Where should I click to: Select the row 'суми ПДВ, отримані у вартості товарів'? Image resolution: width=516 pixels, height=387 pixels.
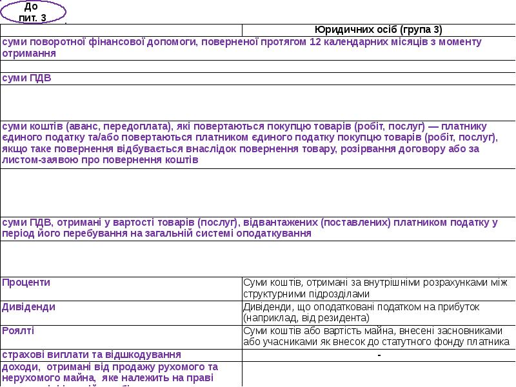pyautogui.click(x=258, y=228)
